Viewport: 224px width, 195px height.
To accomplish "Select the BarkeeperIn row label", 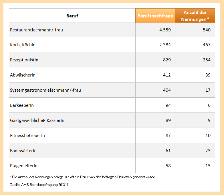I will tap(22, 105).
